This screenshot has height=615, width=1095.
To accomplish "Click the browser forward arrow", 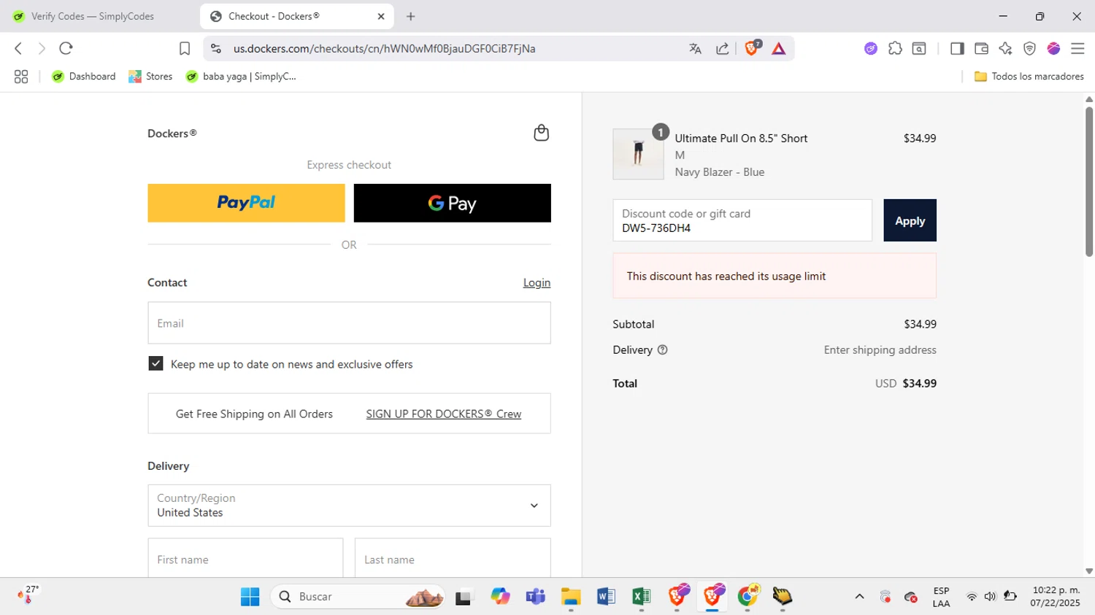I will coord(42,48).
